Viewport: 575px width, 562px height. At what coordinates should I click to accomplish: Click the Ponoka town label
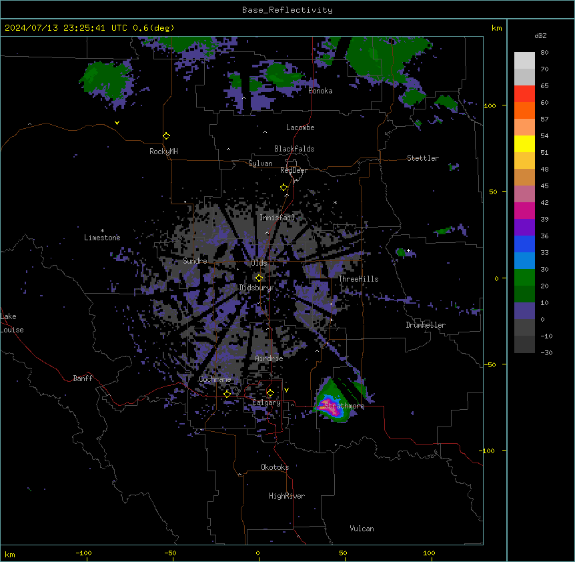pos(320,91)
